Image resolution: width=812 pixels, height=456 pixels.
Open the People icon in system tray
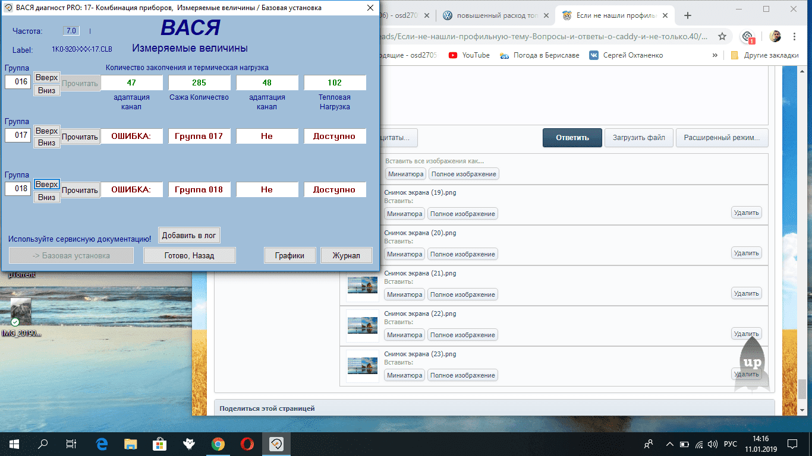[649, 444]
